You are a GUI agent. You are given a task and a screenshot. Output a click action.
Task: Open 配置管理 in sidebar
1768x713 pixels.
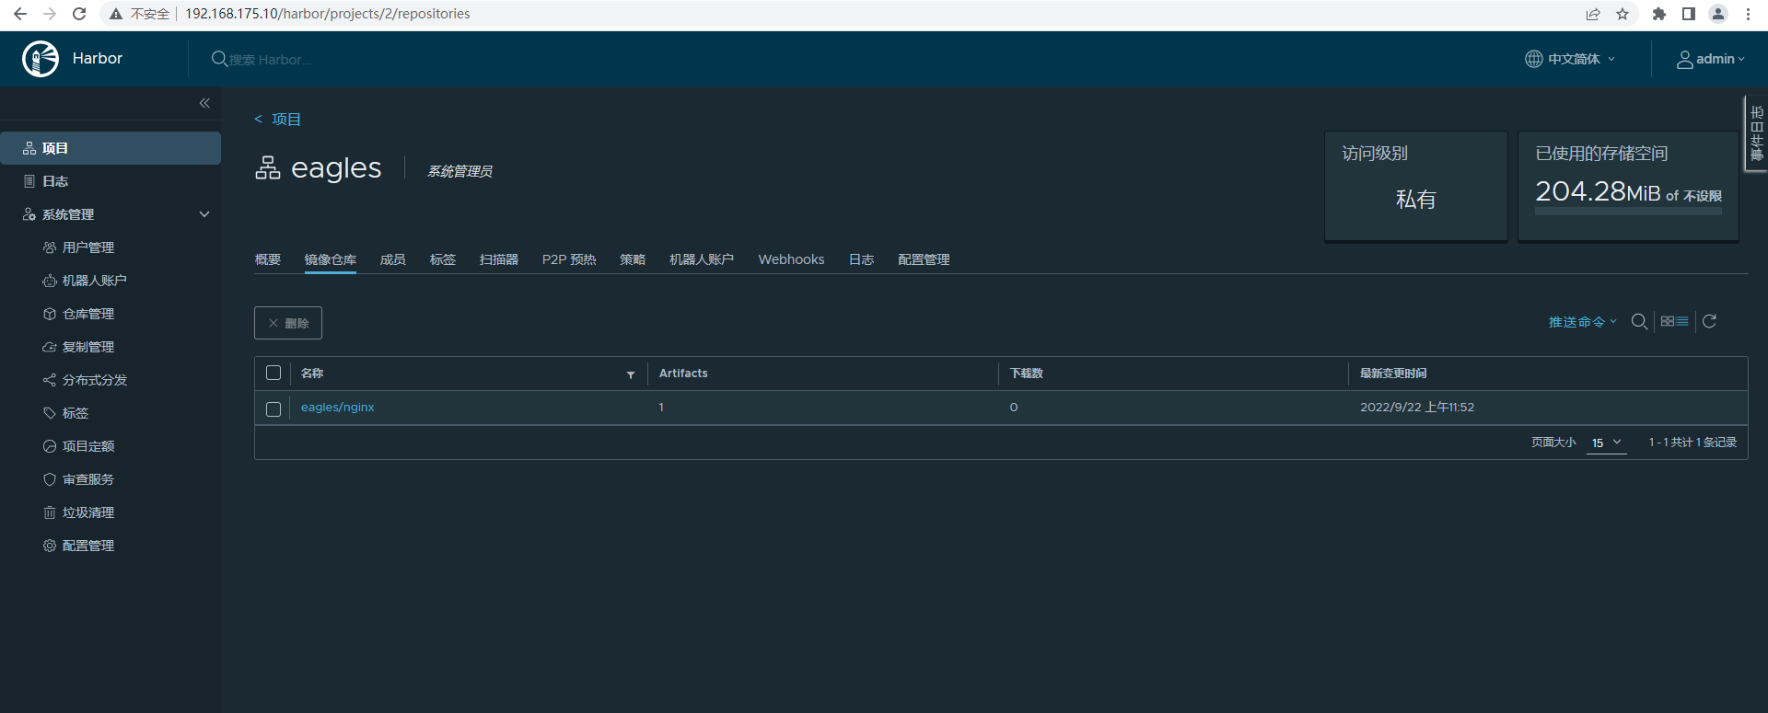point(88,546)
